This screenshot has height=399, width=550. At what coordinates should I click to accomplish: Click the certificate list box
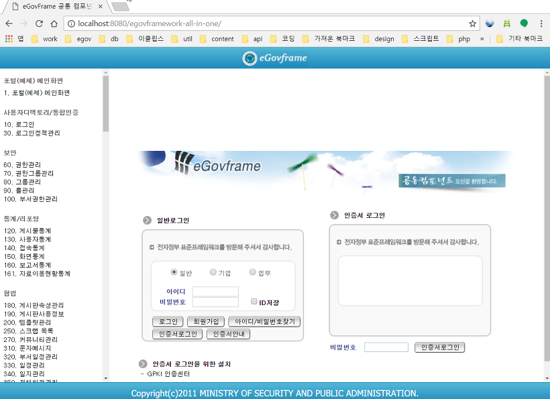coord(410,280)
